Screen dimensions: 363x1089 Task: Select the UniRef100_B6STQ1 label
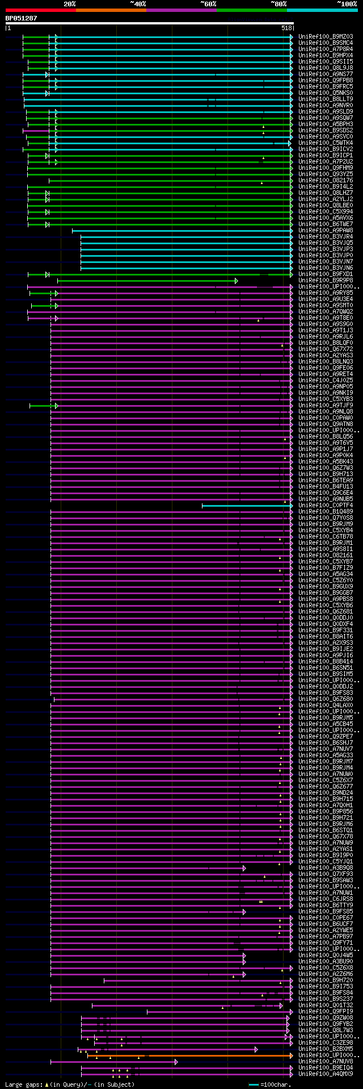(326, 831)
